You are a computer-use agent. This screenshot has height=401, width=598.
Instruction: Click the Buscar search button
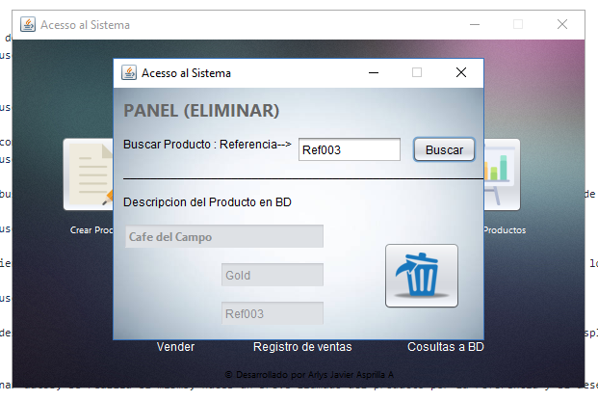pos(444,149)
